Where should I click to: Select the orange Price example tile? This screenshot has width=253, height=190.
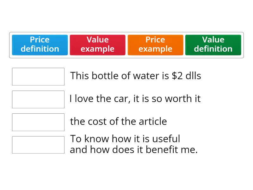coord(155,44)
